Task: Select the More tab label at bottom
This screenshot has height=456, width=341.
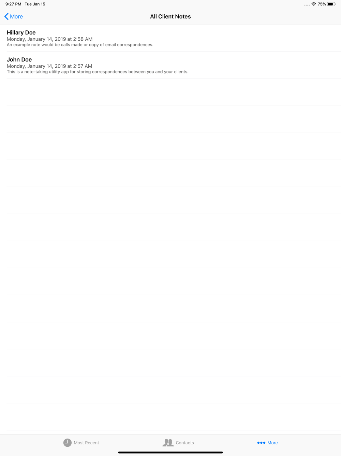Action: click(x=272, y=443)
